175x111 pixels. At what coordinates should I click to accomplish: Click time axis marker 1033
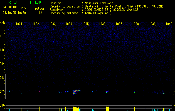coord(52,24)
